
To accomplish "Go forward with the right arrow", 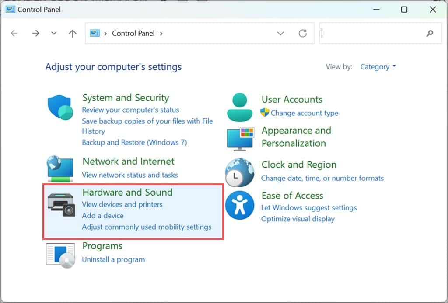I will pyautogui.click(x=36, y=33).
